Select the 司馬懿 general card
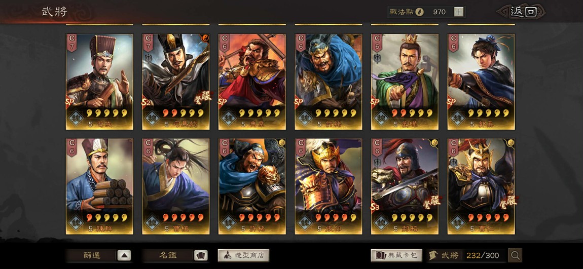583x269 pixels. pyautogui.click(x=176, y=82)
